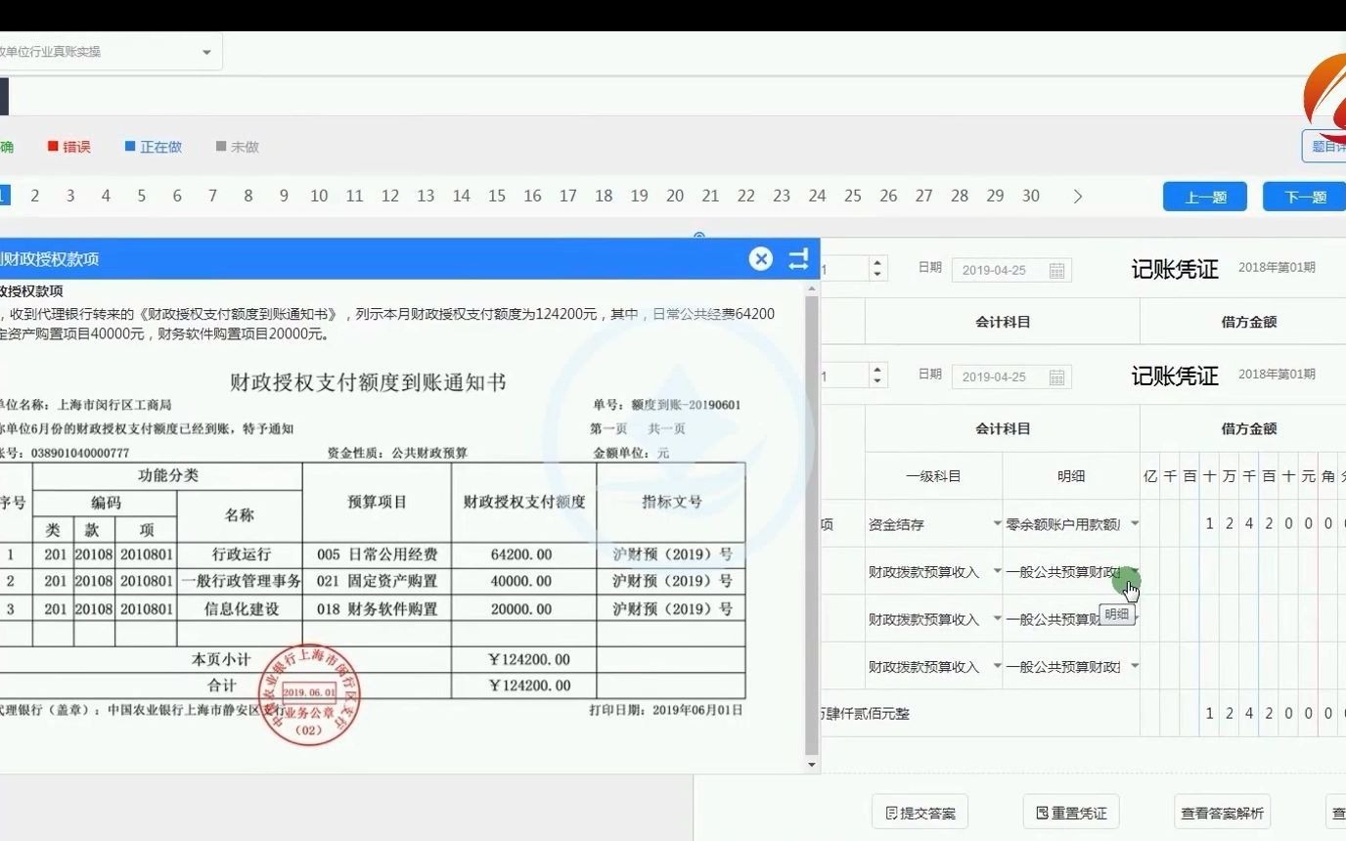Select question number 18
Image resolution: width=1346 pixels, height=841 pixels.
pyautogui.click(x=604, y=196)
